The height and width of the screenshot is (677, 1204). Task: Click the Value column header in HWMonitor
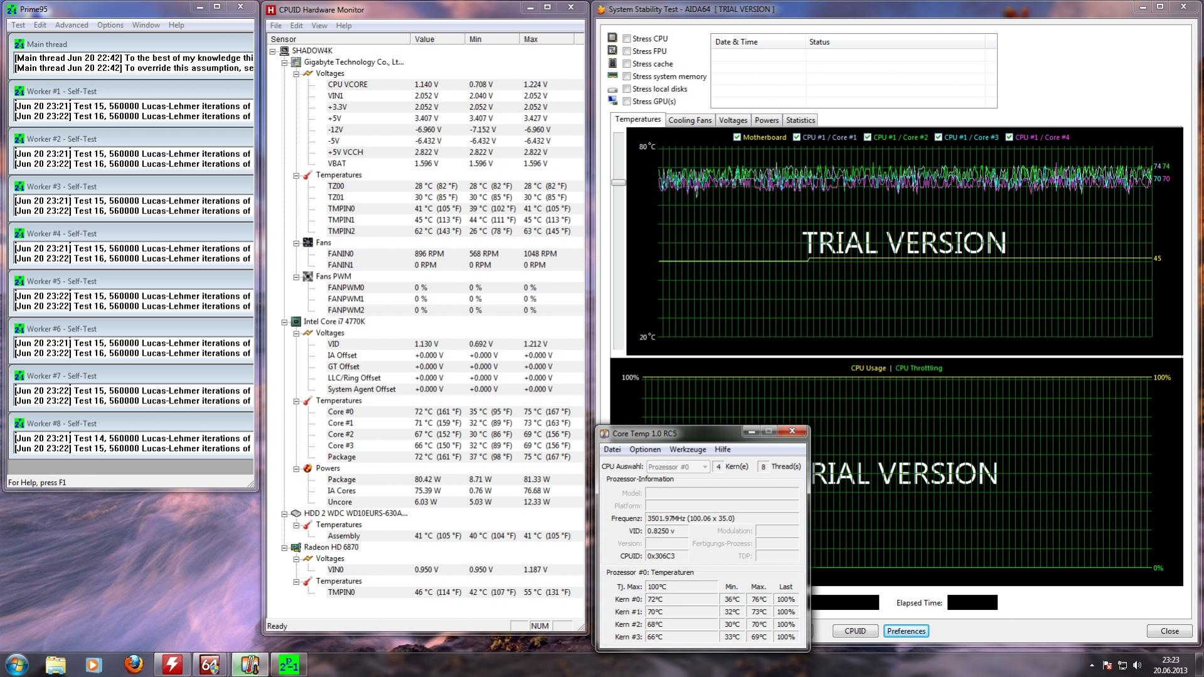pos(438,39)
